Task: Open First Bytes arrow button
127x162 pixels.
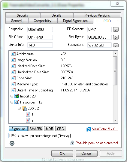Action: [x=116, y=37]
